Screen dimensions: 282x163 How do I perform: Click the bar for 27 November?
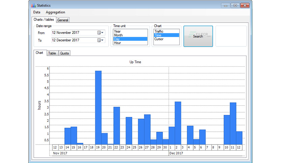[147, 130]
